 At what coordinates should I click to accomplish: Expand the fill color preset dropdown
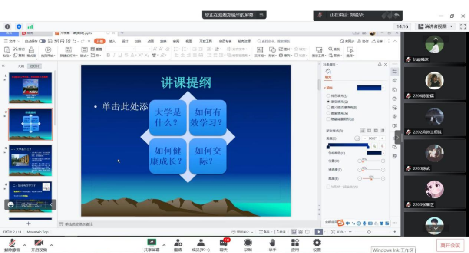pyautogui.click(x=383, y=88)
